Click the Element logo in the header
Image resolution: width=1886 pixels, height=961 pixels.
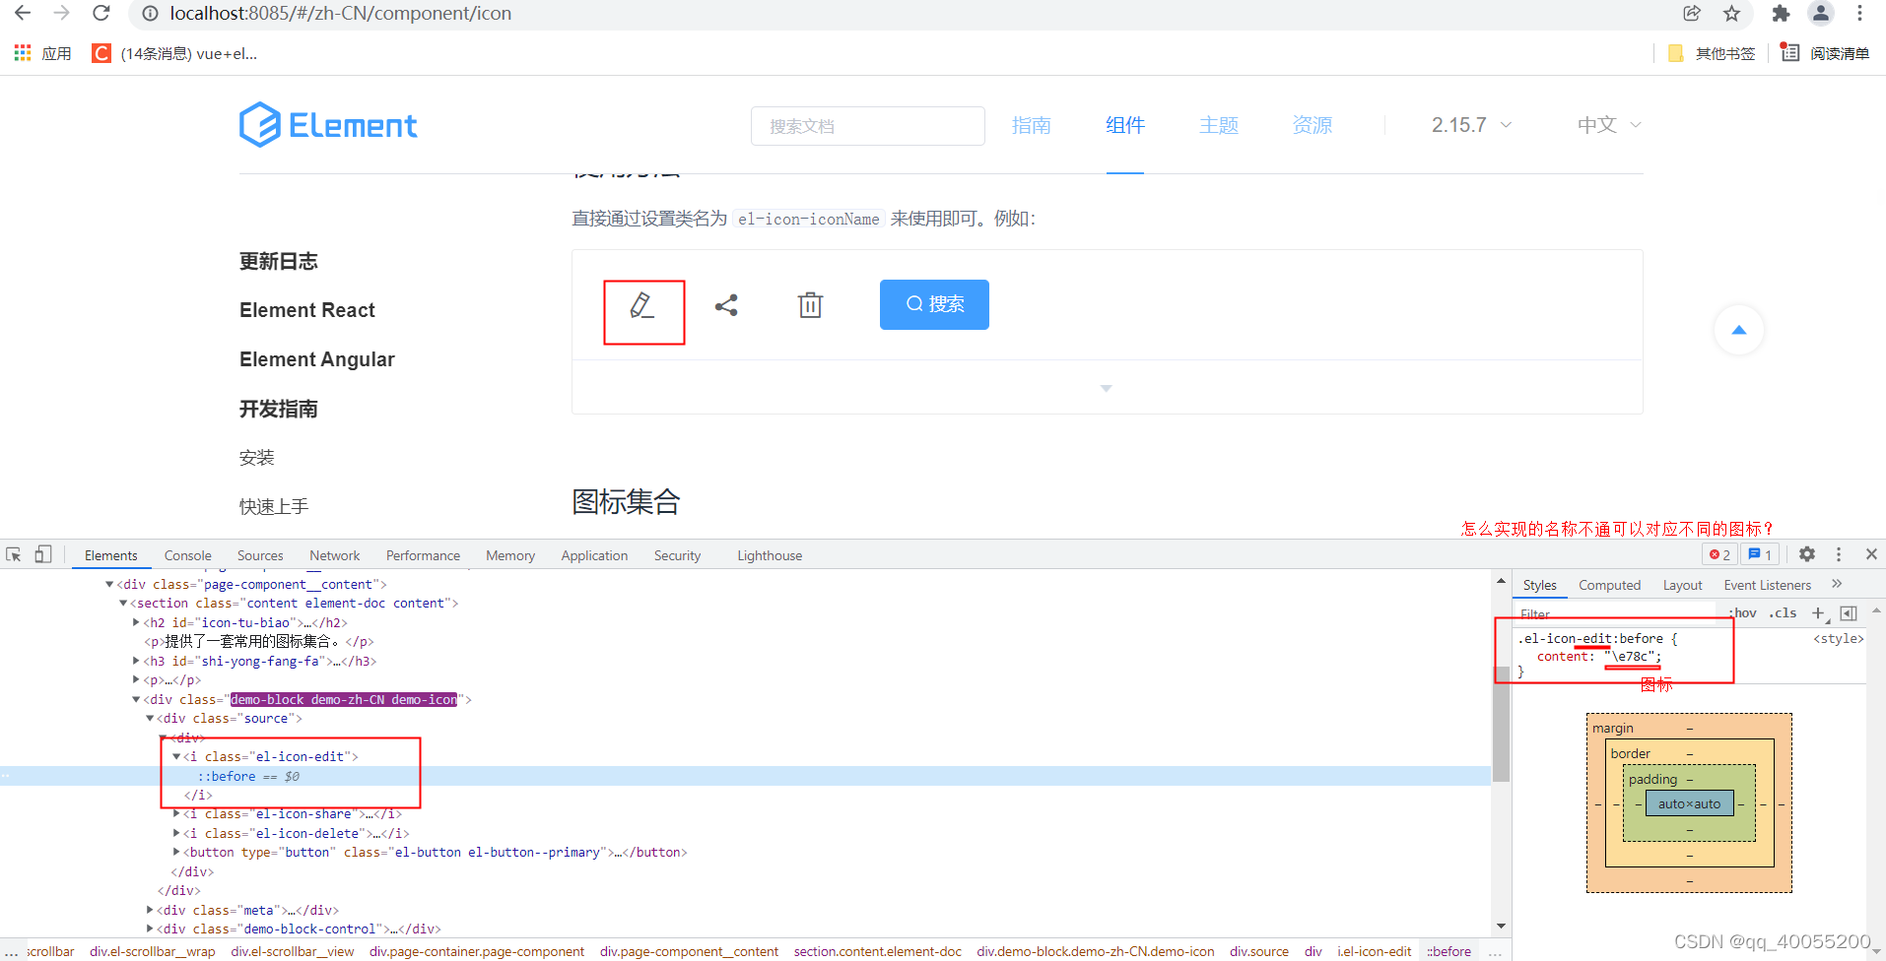click(x=327, y=125)
